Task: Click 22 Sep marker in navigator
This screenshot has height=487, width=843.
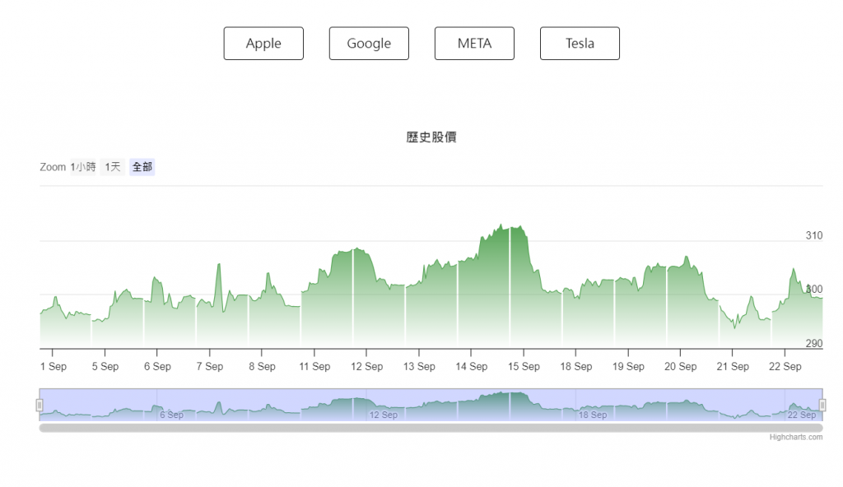Action: (x=802, y=415)
